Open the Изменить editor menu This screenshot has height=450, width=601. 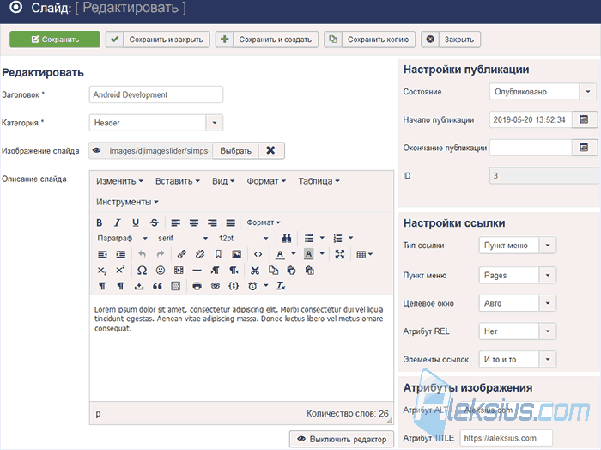119,181
